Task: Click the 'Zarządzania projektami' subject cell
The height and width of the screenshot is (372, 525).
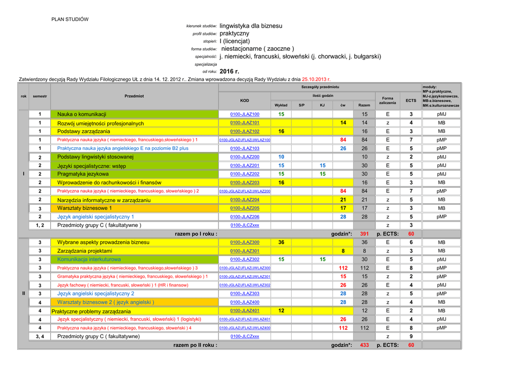Action: [85, 251]
